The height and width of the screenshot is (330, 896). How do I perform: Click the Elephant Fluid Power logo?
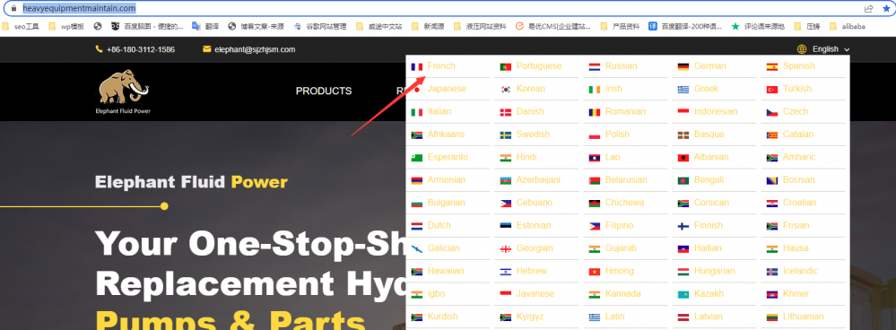[124, 91]
